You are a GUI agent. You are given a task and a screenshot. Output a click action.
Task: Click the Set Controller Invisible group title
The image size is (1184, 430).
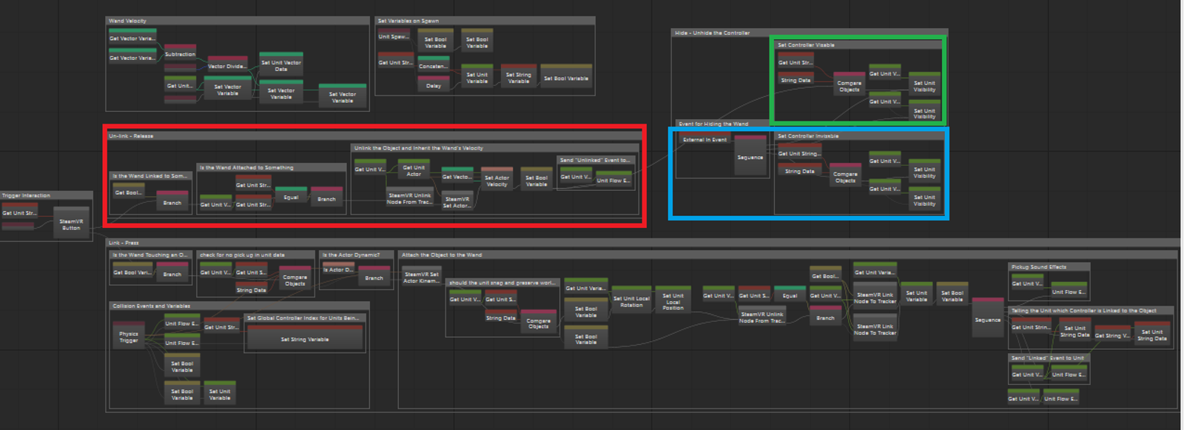(x=808, y=135)
